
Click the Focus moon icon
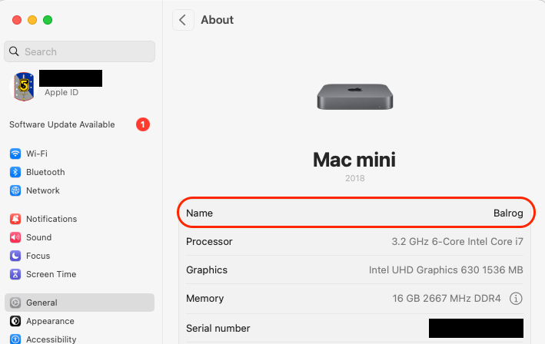(x=15, y=256)
